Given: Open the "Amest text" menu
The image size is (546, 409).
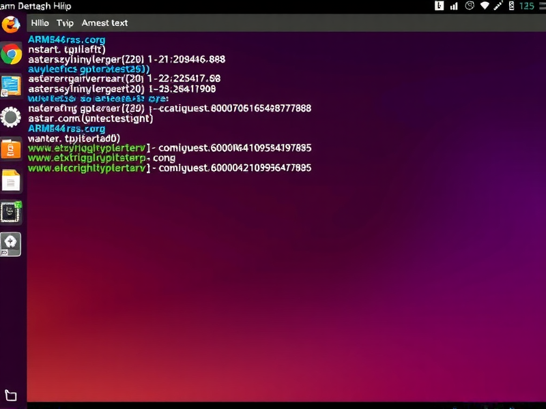Looking at the screenshot, I should click(x=104, y=22).
